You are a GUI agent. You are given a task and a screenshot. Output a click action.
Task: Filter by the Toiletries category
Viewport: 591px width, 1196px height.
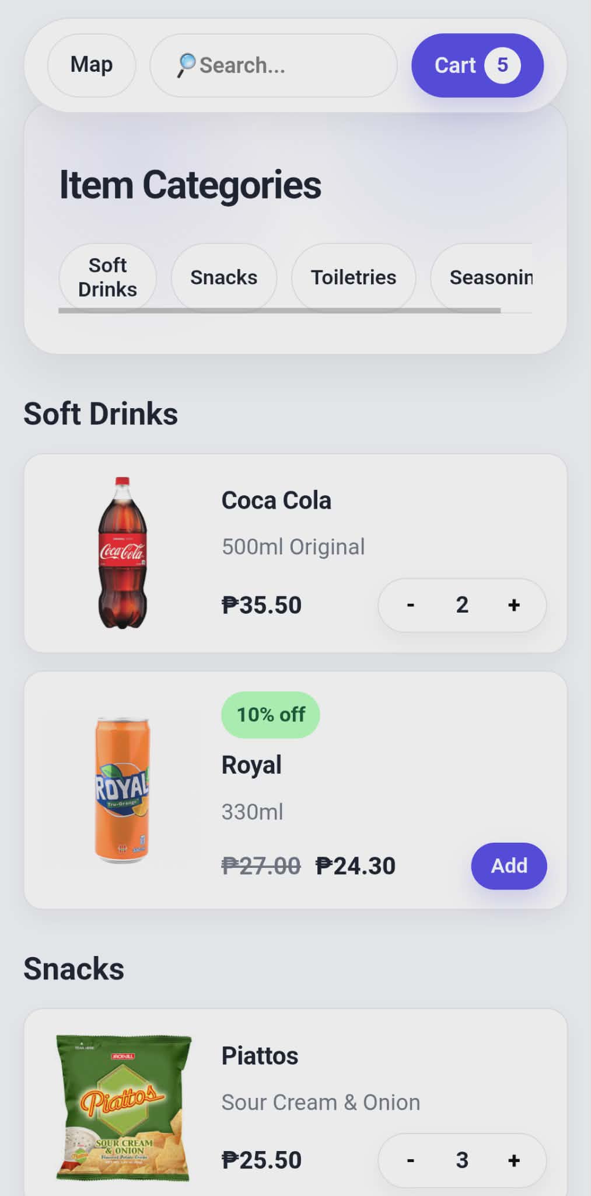(x=354, y=277)
